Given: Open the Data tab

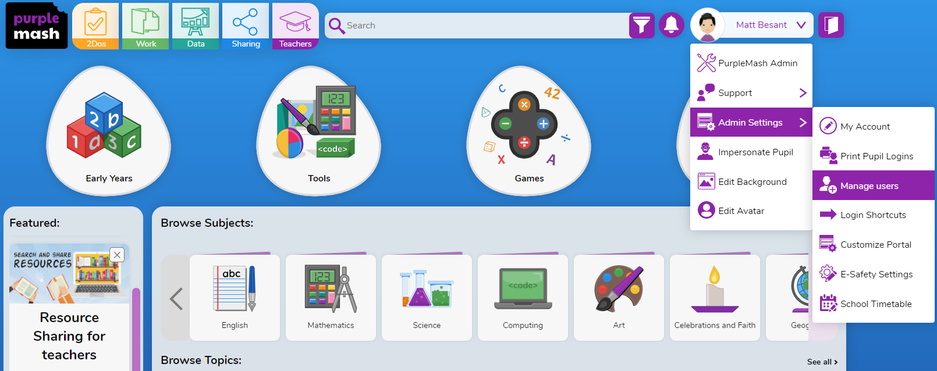Looking at the screenshot, I should click(x=196, y=26).
